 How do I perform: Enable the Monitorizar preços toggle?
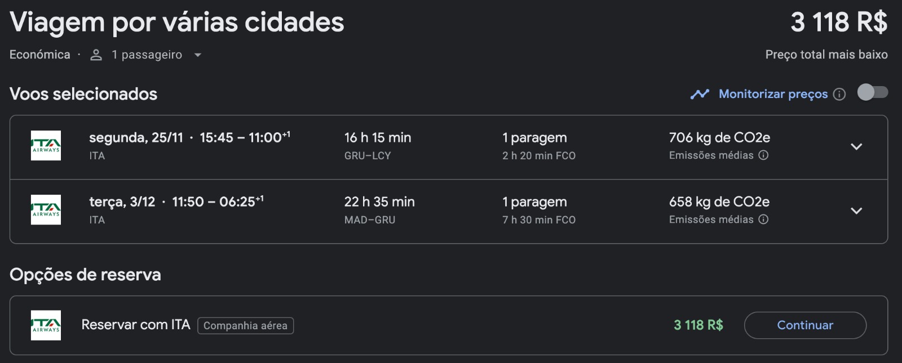point(872,92)
